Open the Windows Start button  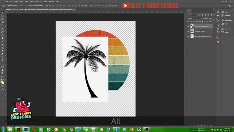[3, 129]
